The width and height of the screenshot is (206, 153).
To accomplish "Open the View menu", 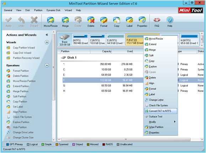I will pyautogui.click(x=19, y=10).
